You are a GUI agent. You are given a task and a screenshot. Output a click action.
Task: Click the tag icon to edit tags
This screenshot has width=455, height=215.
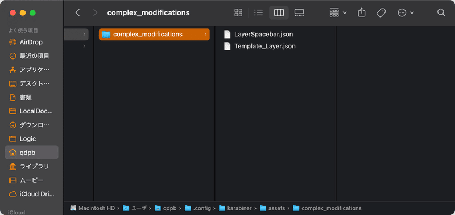tap(381, 12)
